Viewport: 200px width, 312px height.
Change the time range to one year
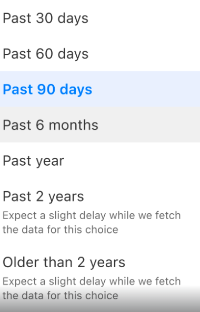(100, 160)
